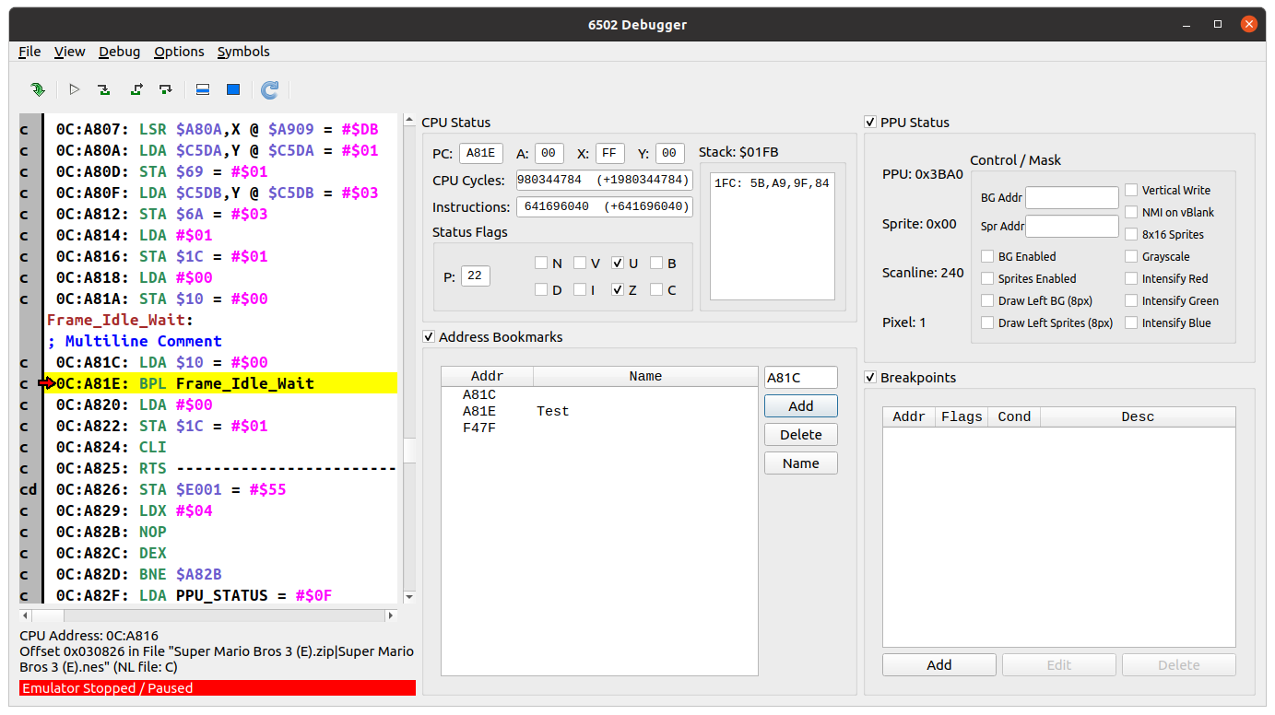
Task: Click the Addr column header in Bookmarks
Action: pyautogui.click(x=487, y=376)
